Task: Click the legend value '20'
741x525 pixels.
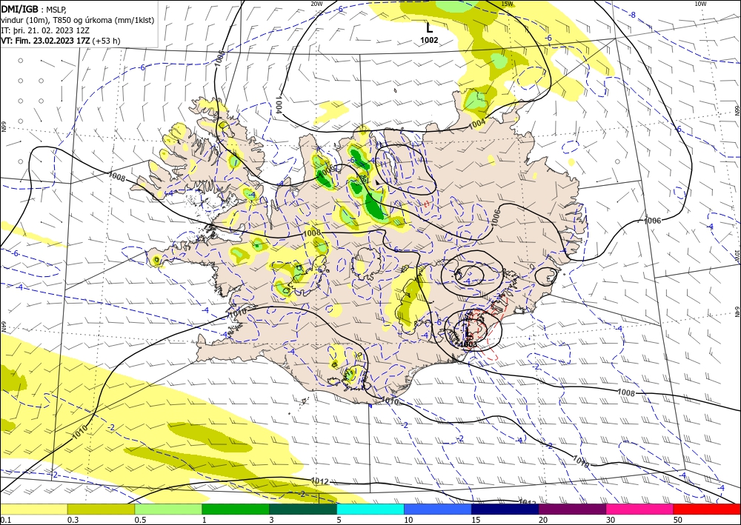Action: pos(543,520)
